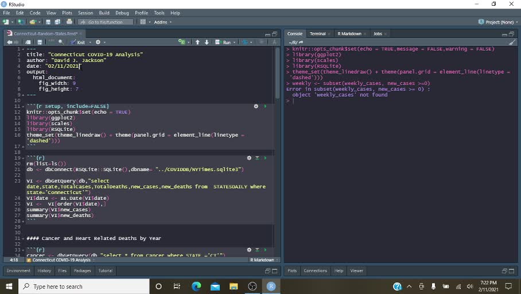Open the document settings gear dropdown

pos(100,42)
